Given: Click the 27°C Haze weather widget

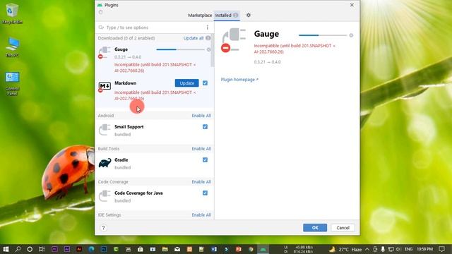Looking at the screenshot, I should pyautogui.click(x=345, y=249).
